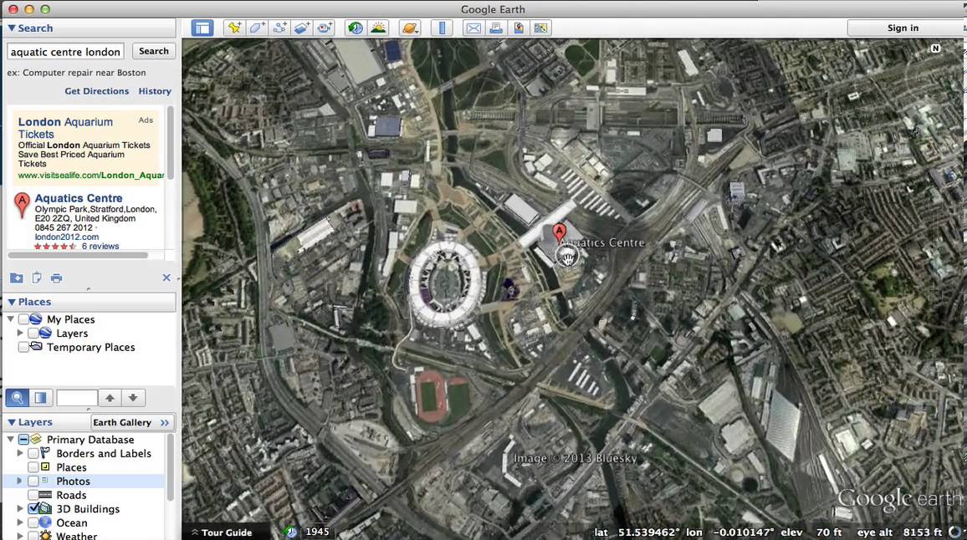Move the selected place down
Viewport: 967px width, 540px height.
pos(133,398)
